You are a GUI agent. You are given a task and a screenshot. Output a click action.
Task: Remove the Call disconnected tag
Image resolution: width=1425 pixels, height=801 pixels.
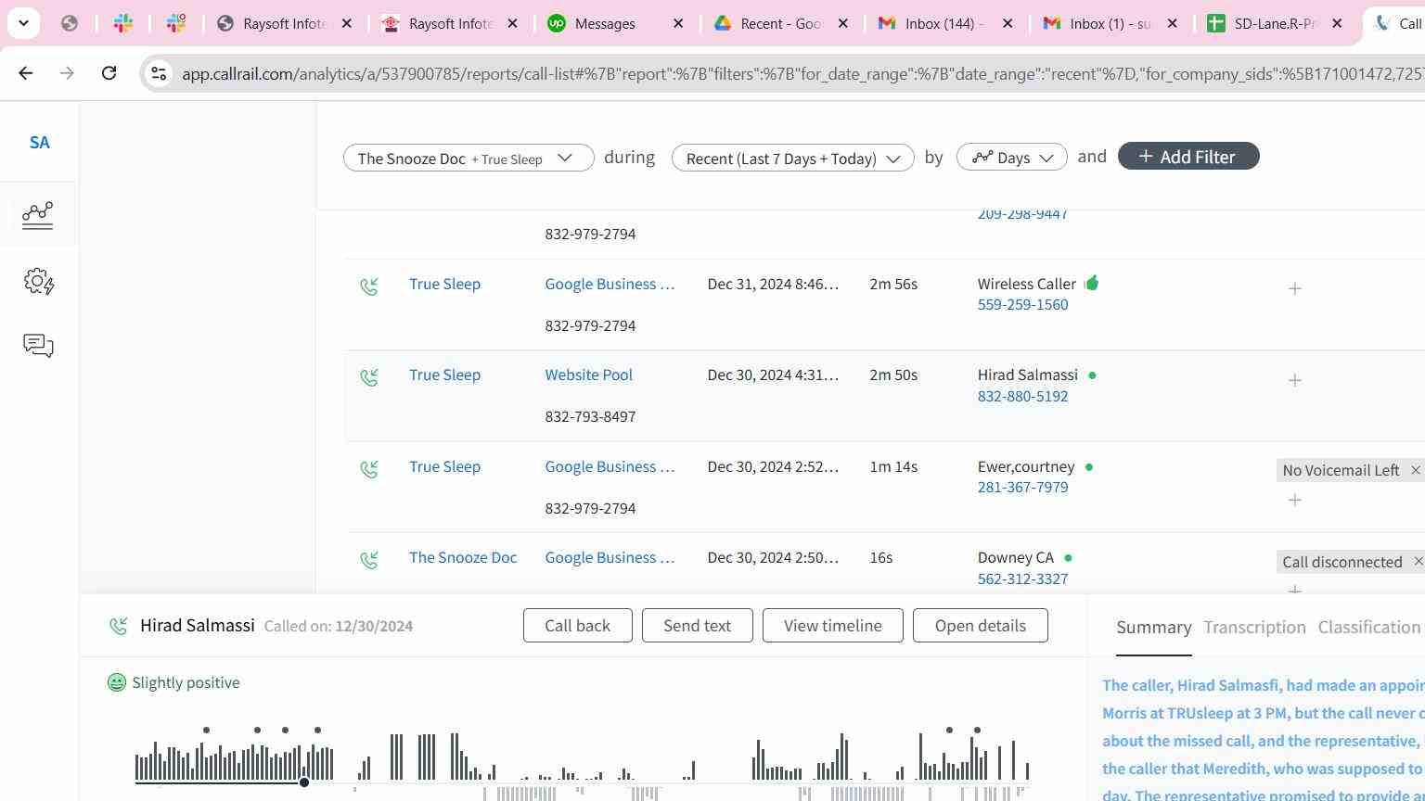point(1418,562)
